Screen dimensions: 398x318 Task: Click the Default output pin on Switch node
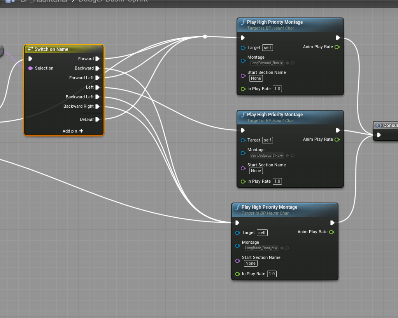tap(97, 119)
